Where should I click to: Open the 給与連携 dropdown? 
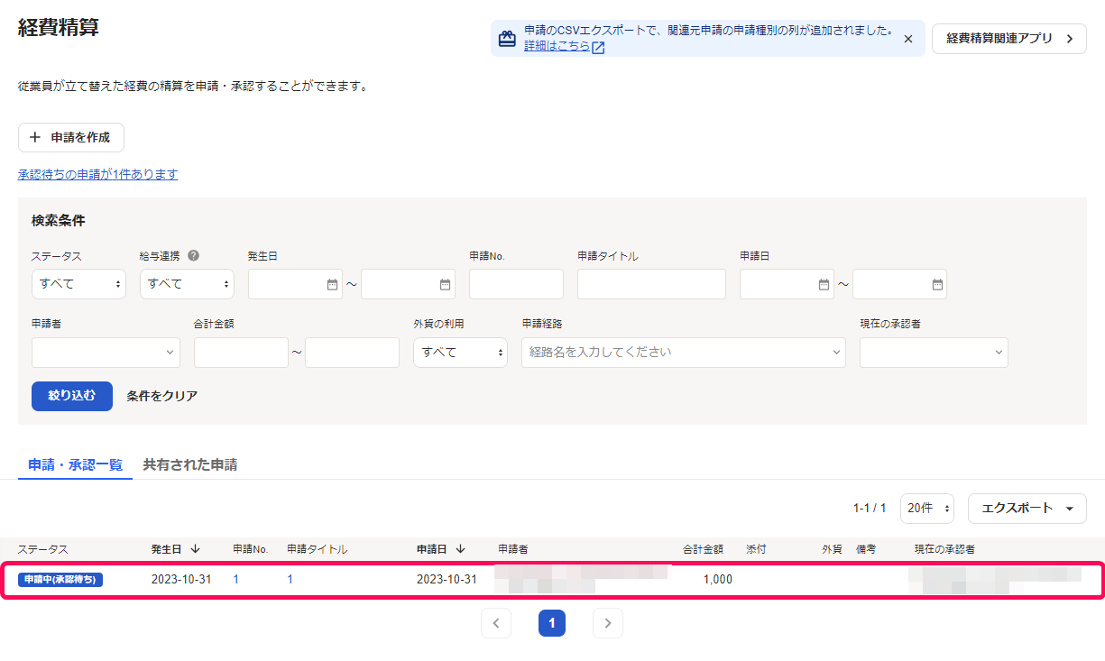pyautogui.click(x=187, y=284)
